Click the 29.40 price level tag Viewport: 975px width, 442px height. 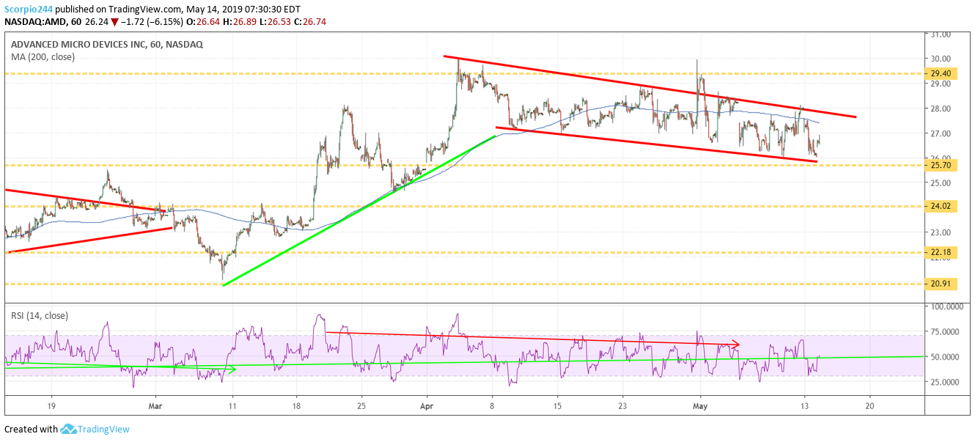[941, 73]
